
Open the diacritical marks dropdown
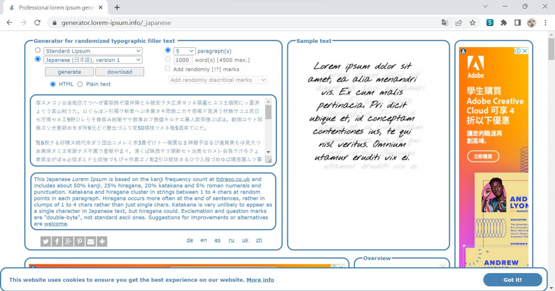pos(218,80)
